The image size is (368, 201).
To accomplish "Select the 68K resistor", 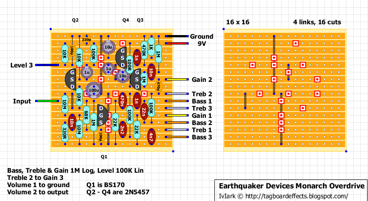I will point(86,116).
